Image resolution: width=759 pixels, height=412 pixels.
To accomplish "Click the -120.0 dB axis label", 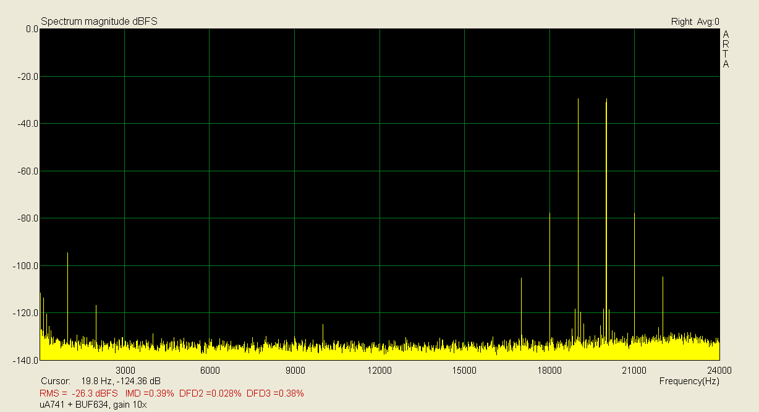I will pyautogui.click(x=27, y=313).
